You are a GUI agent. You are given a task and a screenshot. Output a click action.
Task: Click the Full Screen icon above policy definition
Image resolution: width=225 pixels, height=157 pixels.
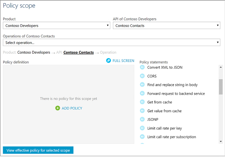[x=109, y=60]
